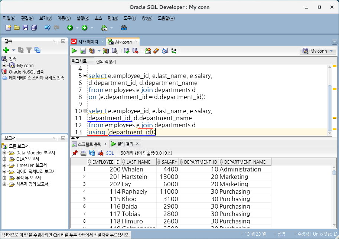Click the editor vertical scrollbar thumb

[330, 108]
